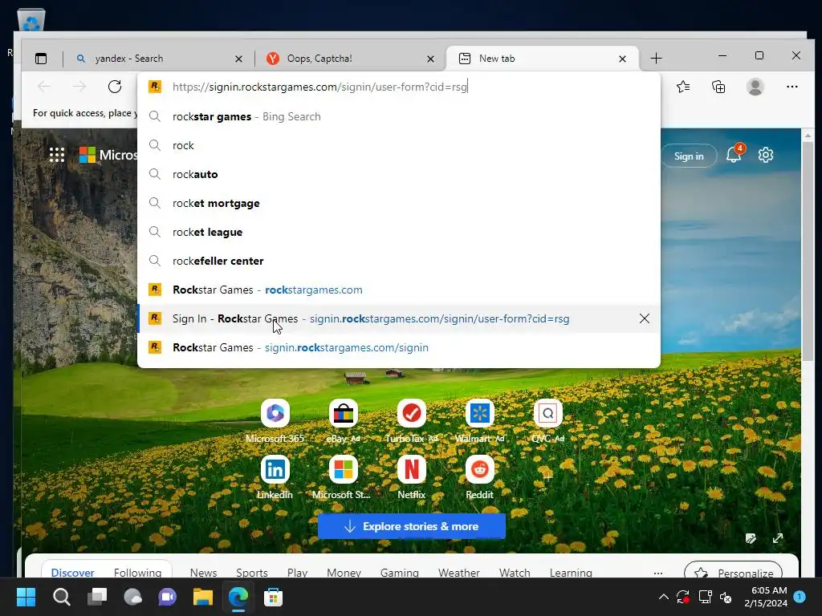The width and height of the screenshot is (822, 616).
Task: Click Explore stories & more button
Action: (412, 526)
